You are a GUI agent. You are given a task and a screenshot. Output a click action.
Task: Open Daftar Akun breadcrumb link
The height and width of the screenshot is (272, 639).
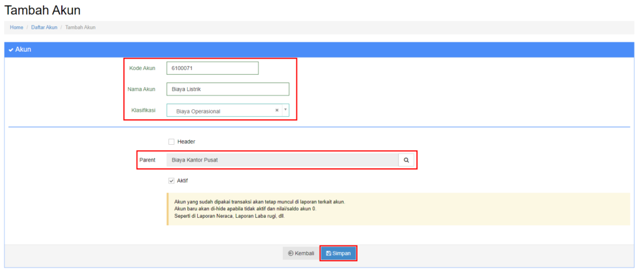[44, 27]
